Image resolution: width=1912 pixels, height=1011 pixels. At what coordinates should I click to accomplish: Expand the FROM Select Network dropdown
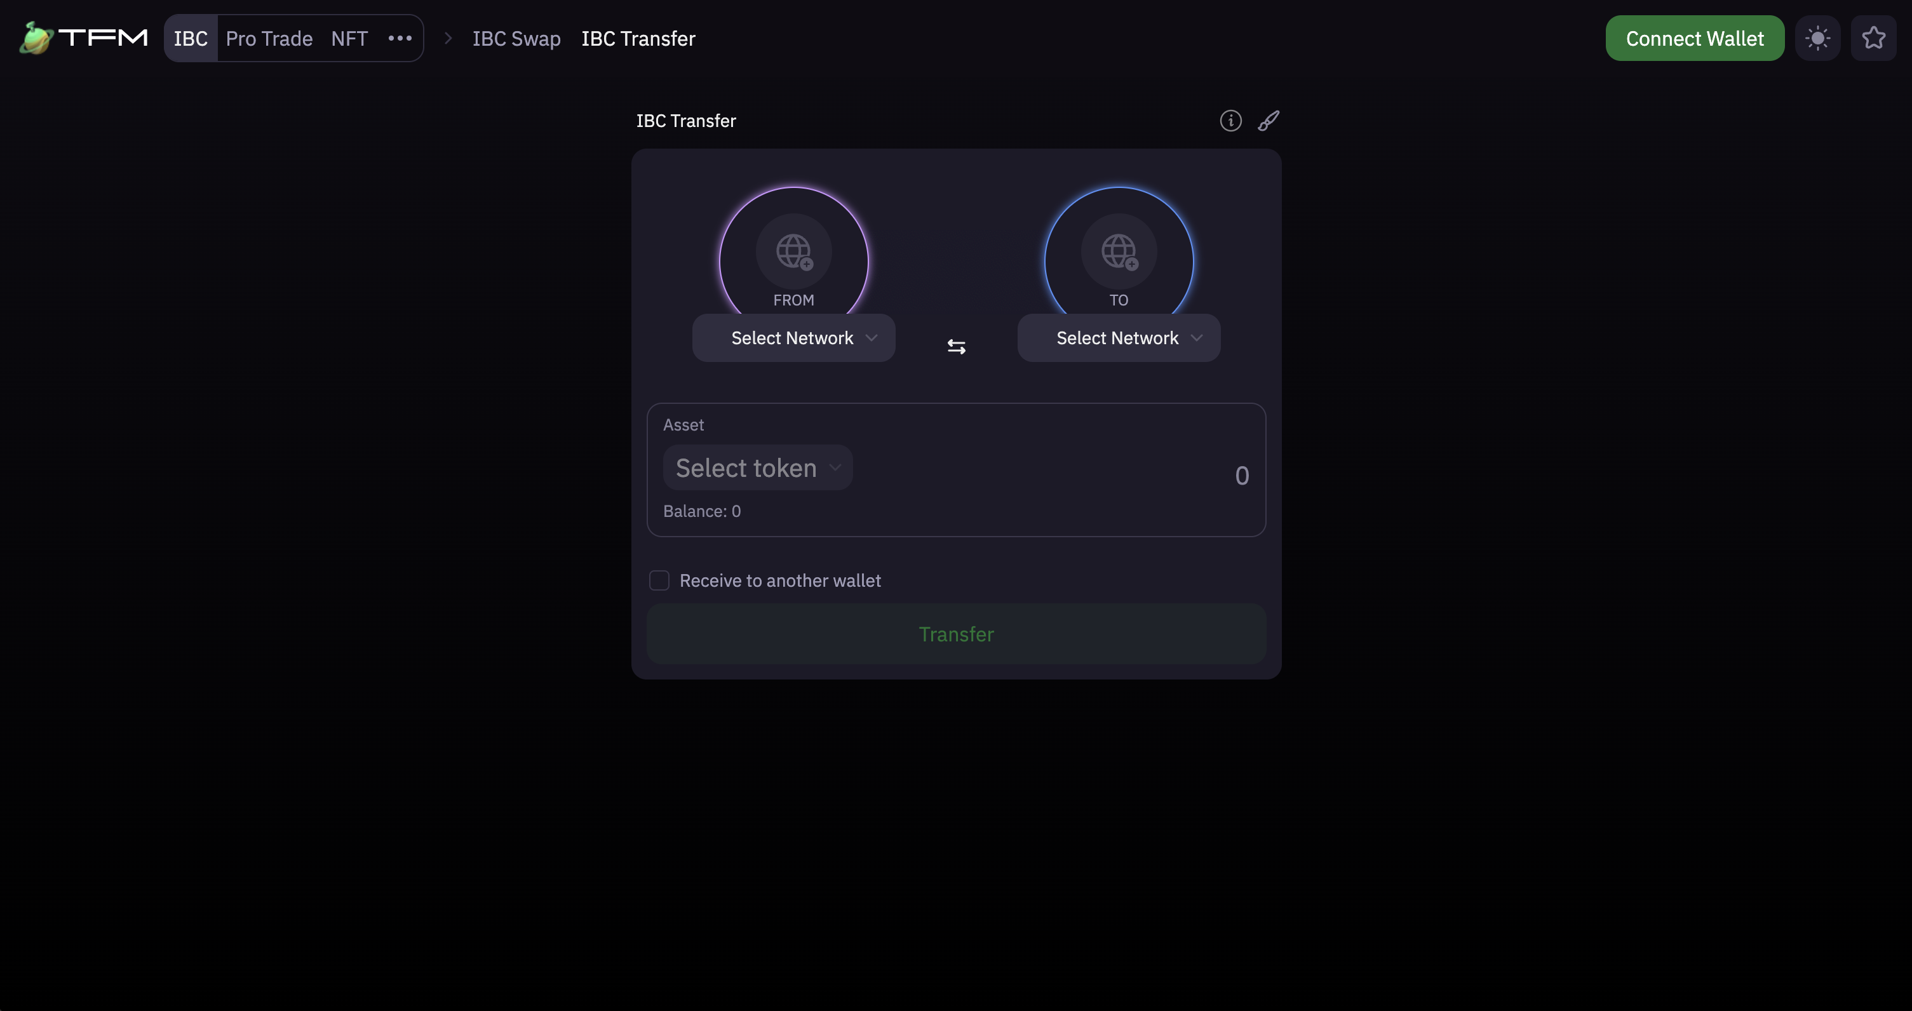click(x=793, y=338)
